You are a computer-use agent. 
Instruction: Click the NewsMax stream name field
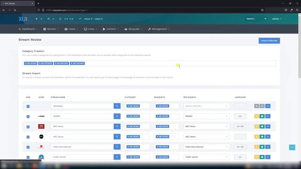[82, 106]
